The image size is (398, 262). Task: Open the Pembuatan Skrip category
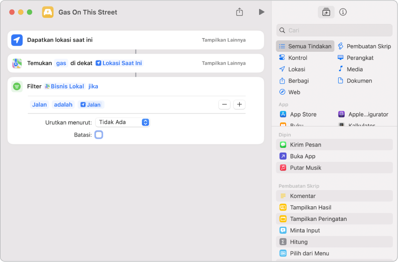364,46
